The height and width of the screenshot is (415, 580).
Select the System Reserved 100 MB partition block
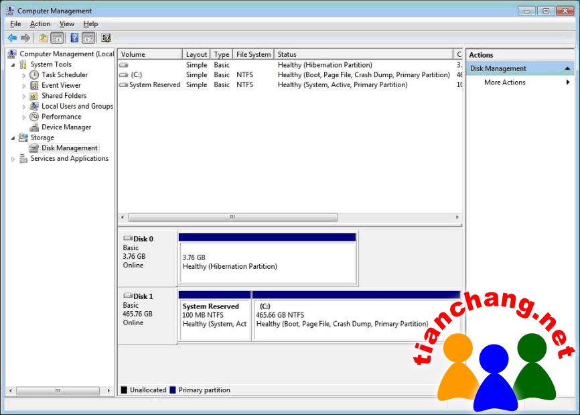pos(214,315)
